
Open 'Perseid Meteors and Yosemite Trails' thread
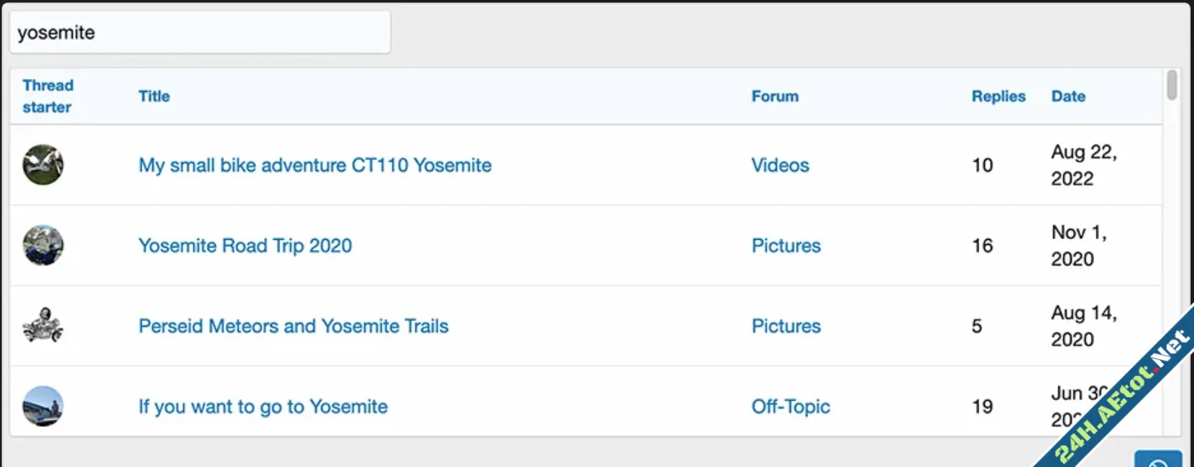click(293, 326)
